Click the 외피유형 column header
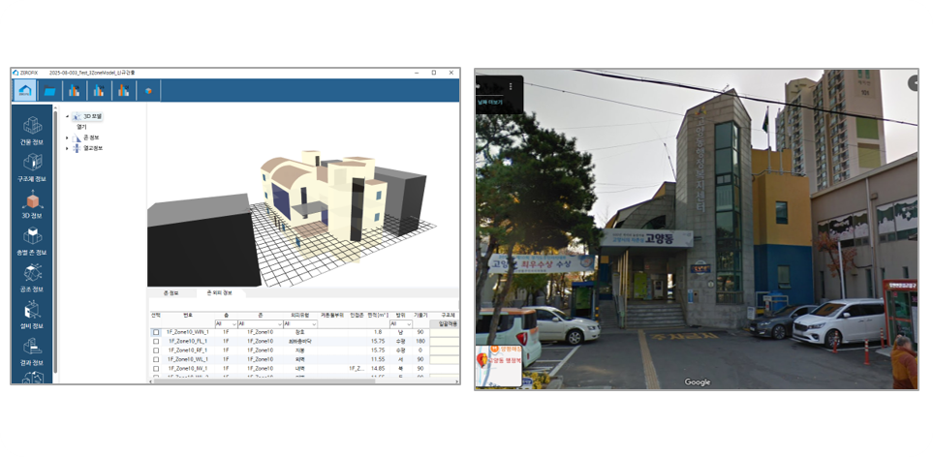Viewport: 933px width, 457px height. 300,315
